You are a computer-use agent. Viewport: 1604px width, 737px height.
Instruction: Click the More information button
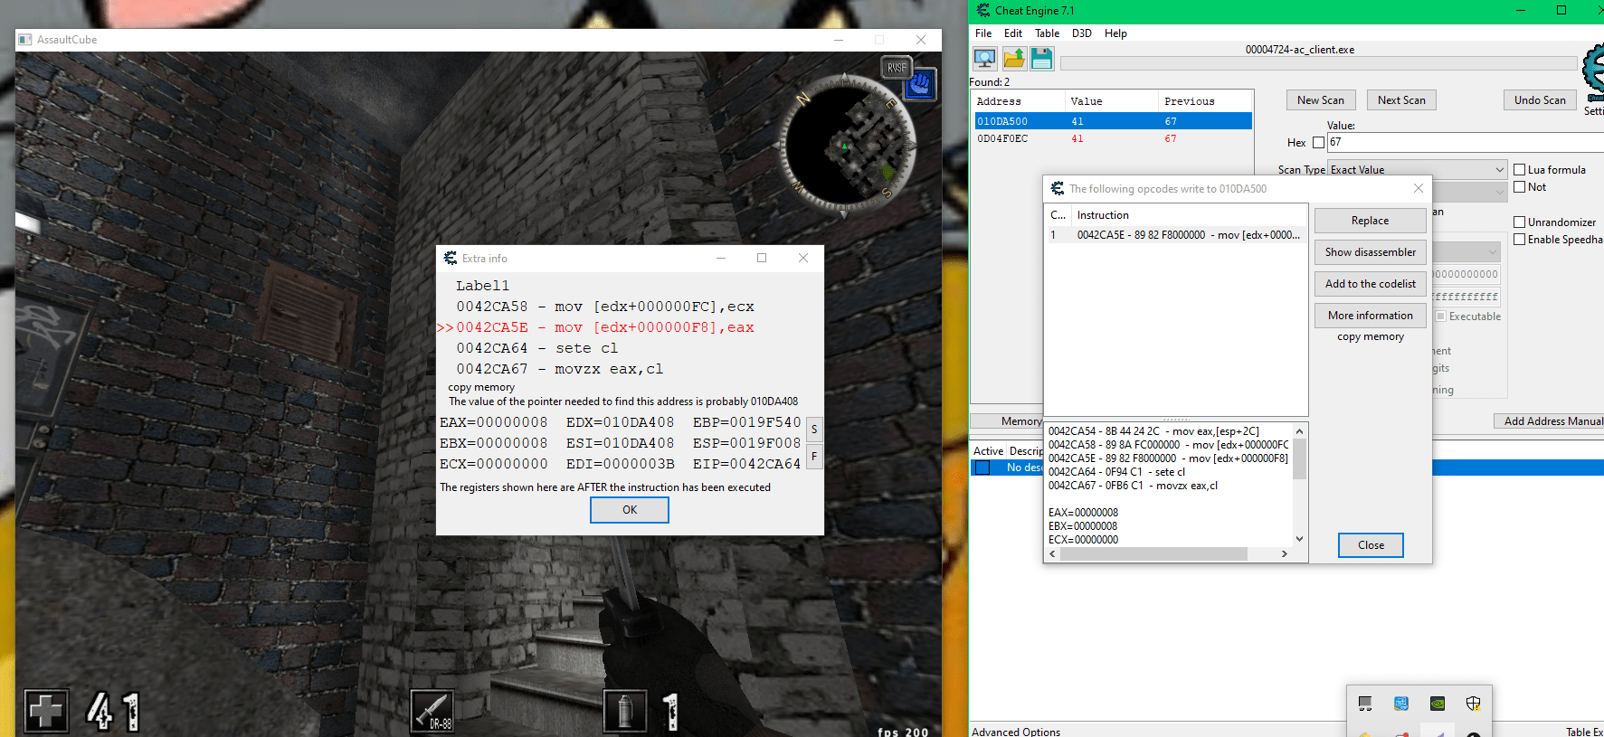tap(1370, 316)
